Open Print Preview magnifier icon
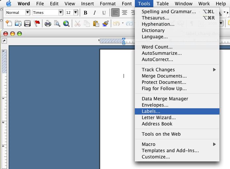 click(57, 23)
